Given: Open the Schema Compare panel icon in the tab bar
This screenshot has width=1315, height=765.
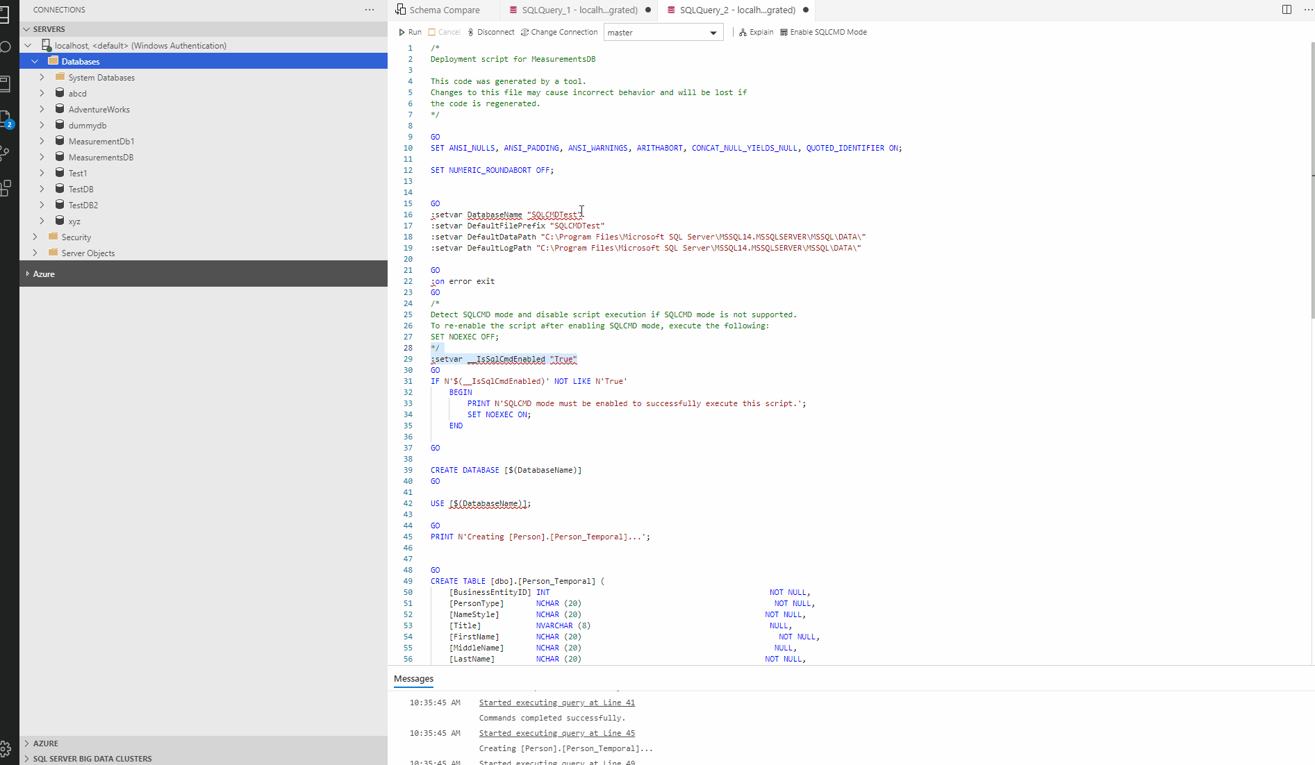Looking at the screenshot, I should 400,9.
